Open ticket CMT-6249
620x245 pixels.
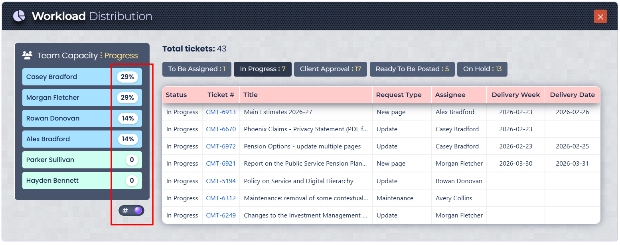221,215
